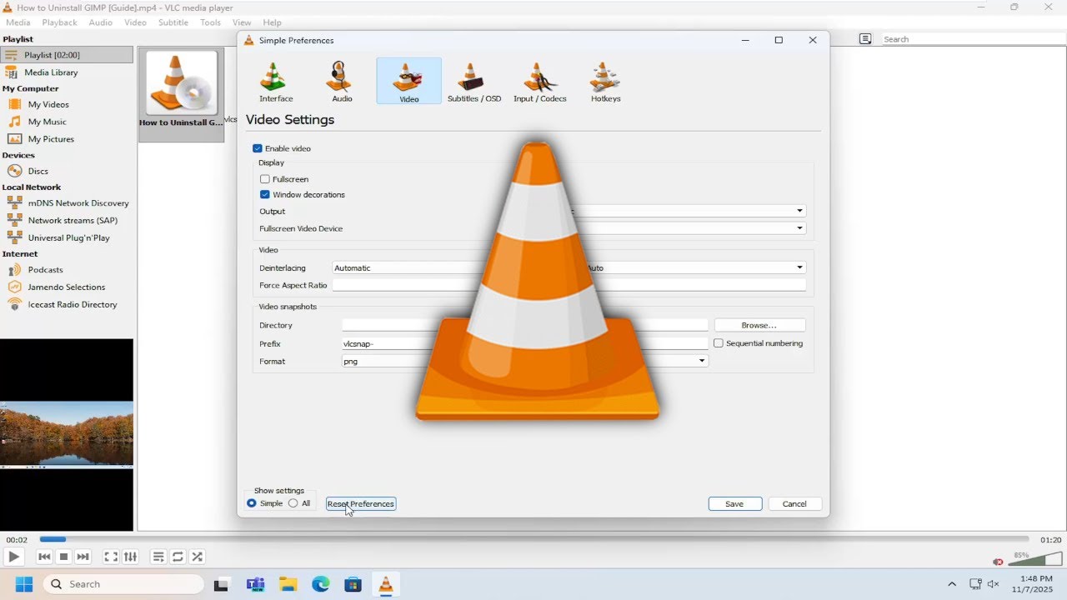Open the Subtitle menu
1067x600 pixels.
click(173, 22)
